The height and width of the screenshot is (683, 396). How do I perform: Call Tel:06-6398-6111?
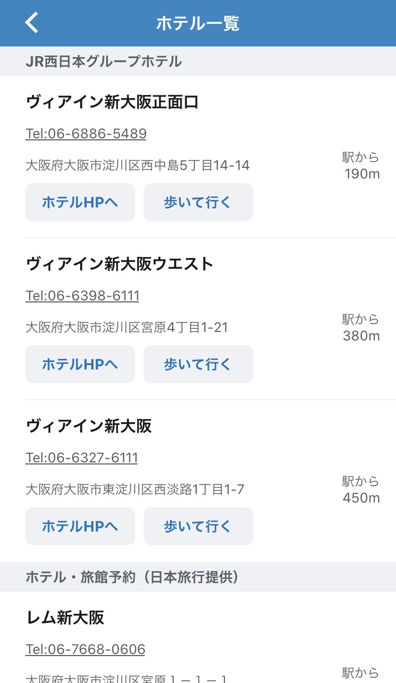click(x=82, y=296)
